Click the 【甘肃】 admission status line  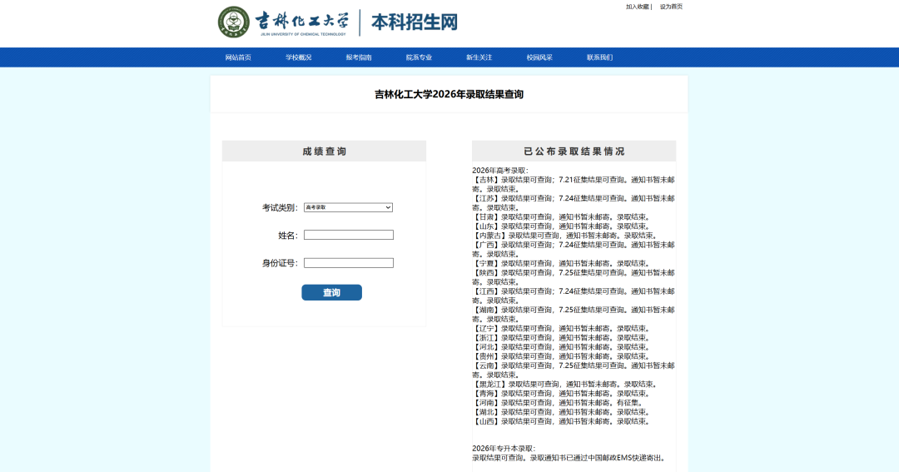pos(562,216)
